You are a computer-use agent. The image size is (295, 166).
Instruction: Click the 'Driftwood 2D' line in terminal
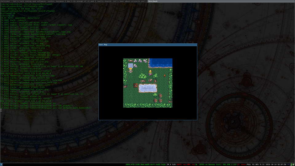8,13
